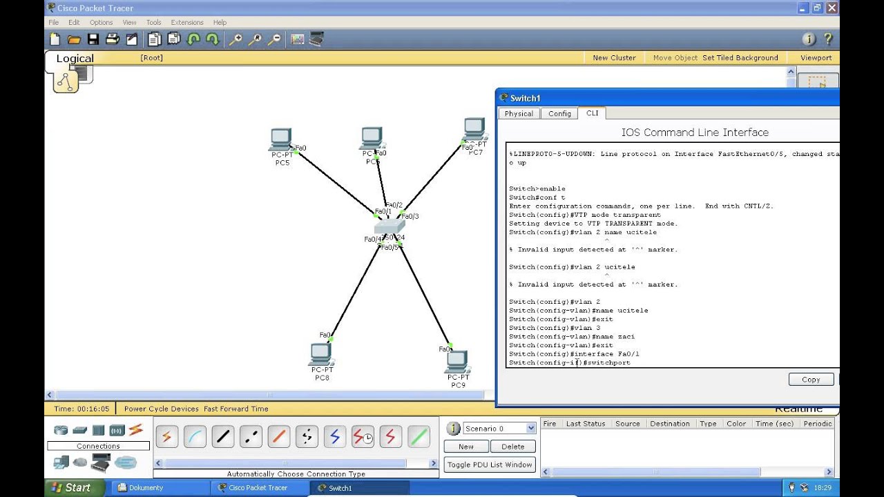Open the Tools menu
Image resolution: width=884 pixels, height=497 pixels.
[x=153, y=22]
